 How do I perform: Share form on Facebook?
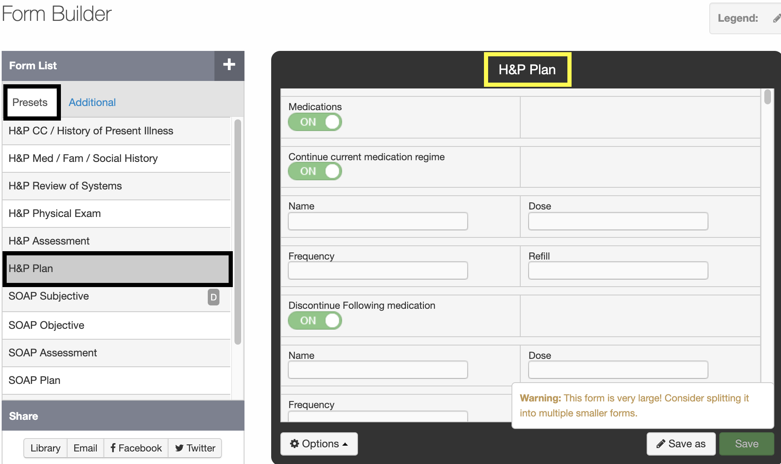tap(136, 448)
